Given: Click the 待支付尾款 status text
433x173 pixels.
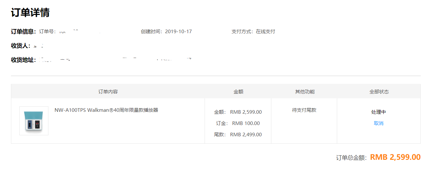Looking at the screenshot, I should pos(304,110).
